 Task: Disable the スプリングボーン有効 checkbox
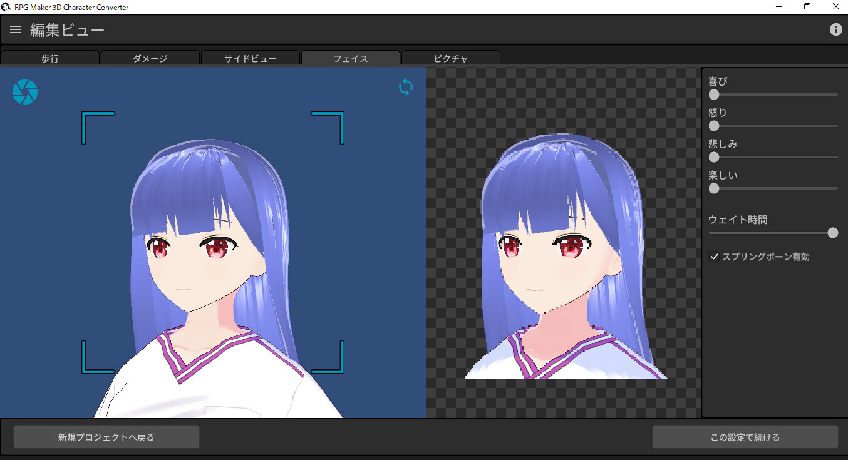click(714, 257)
